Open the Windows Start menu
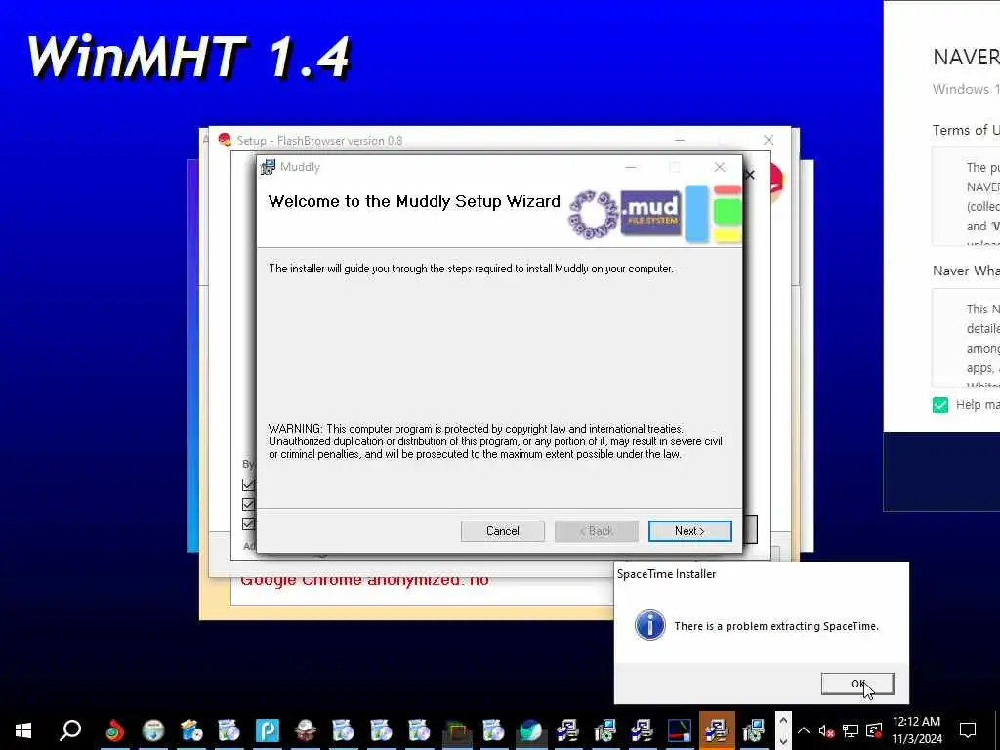The width and height of the screenshot is (1000, 750). click(x=23, y=730)
